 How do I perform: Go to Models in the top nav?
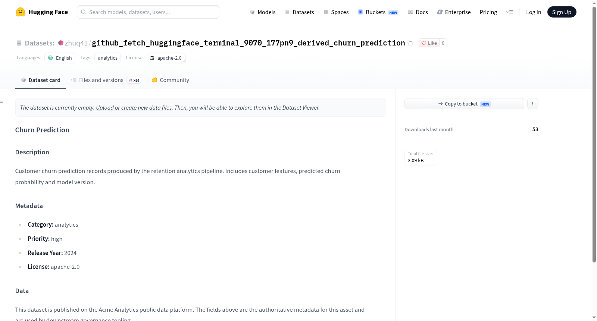pos(263,12)
